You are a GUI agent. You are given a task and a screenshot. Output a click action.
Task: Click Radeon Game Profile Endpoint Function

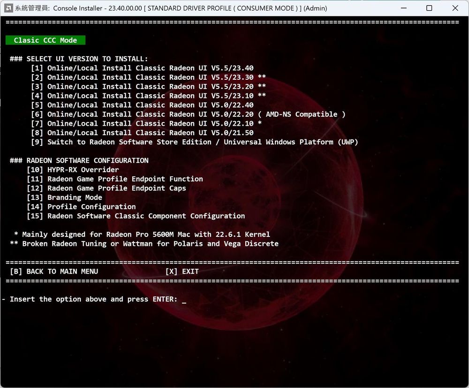115,179
